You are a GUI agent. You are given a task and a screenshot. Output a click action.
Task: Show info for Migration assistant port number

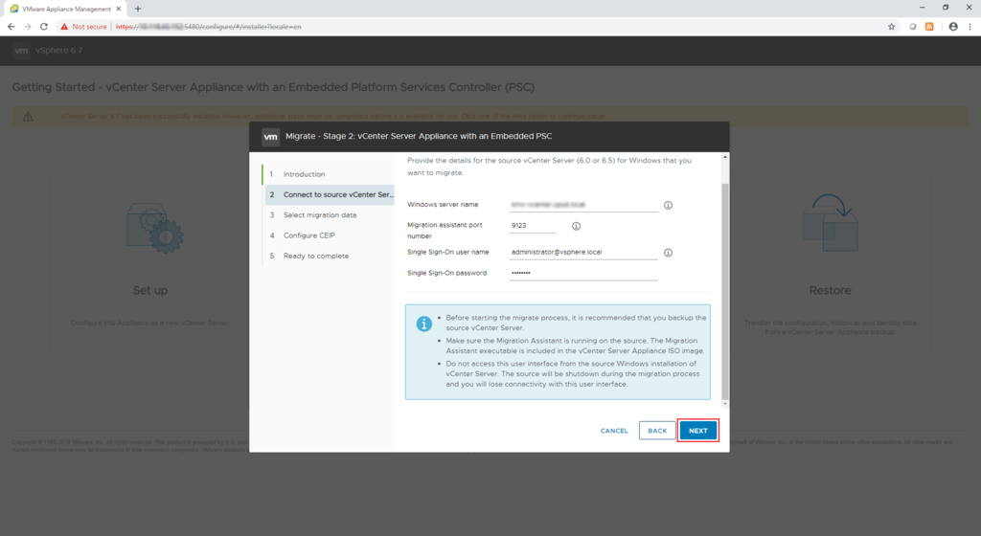point(576,226)
